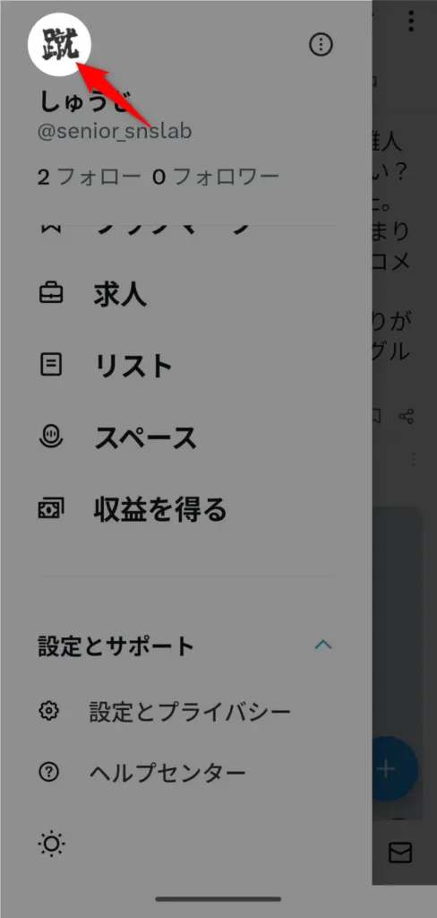The width and height of the screenshot is (437, 918).
Task: Click the Help Center question mark icon
Action: (48, 773)
